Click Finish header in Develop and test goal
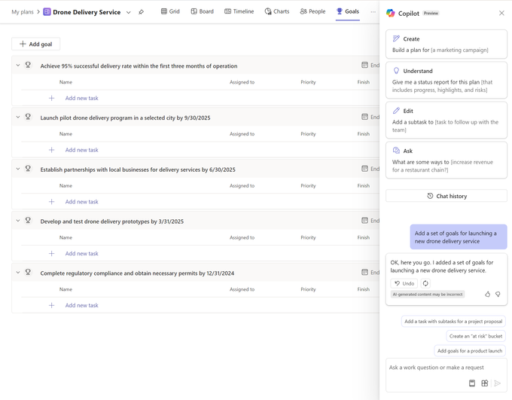 (364, 237)
